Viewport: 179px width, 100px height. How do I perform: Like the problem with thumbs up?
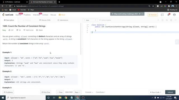[11, 30]
